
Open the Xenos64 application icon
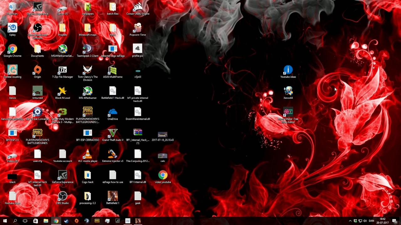pos(288,92)
